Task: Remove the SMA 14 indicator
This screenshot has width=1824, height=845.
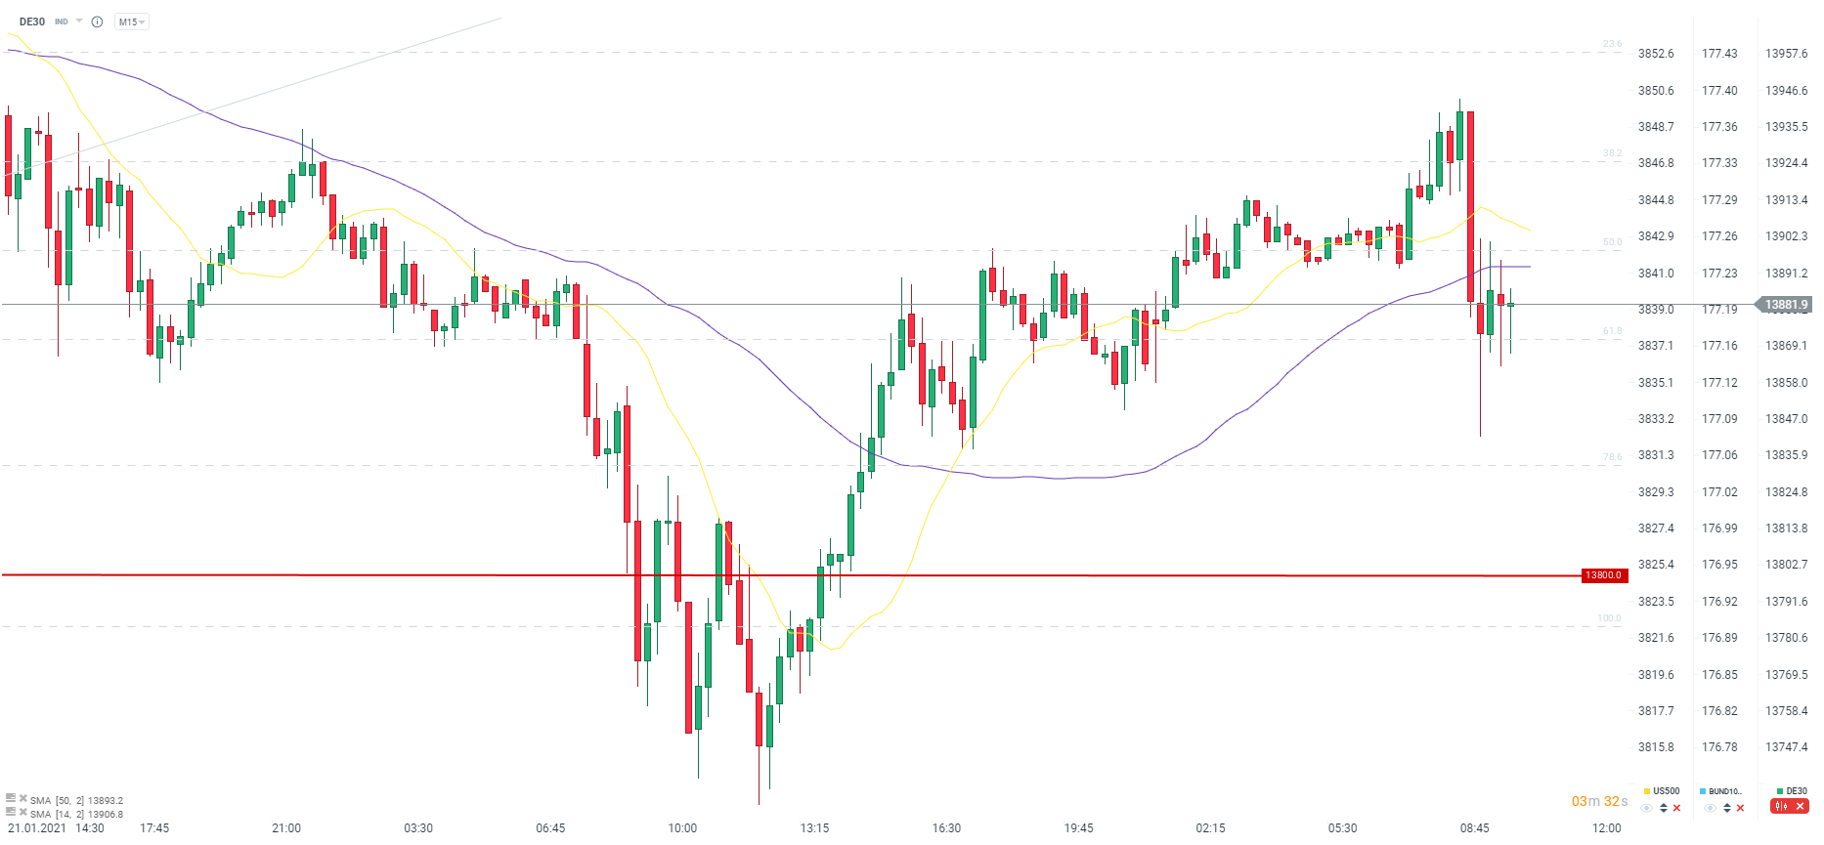Action: [x=22, y=813]
